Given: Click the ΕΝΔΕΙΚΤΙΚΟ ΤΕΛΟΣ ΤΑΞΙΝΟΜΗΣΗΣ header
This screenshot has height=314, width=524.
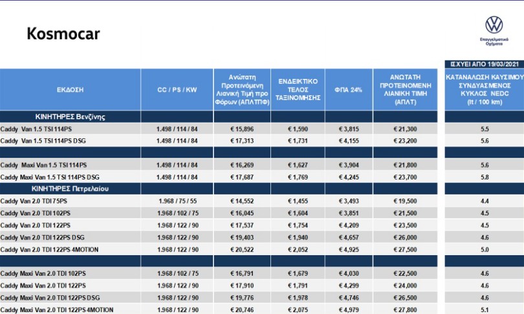Looking at the screenshot, I should click(298, 90).
